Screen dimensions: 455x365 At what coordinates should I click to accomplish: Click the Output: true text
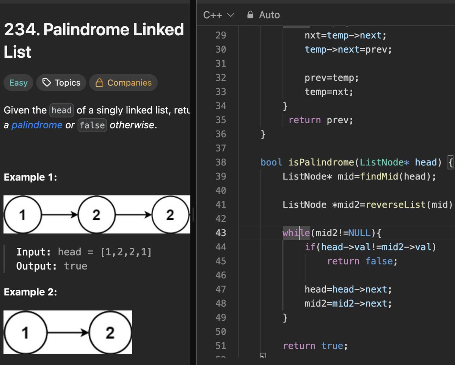52,266
